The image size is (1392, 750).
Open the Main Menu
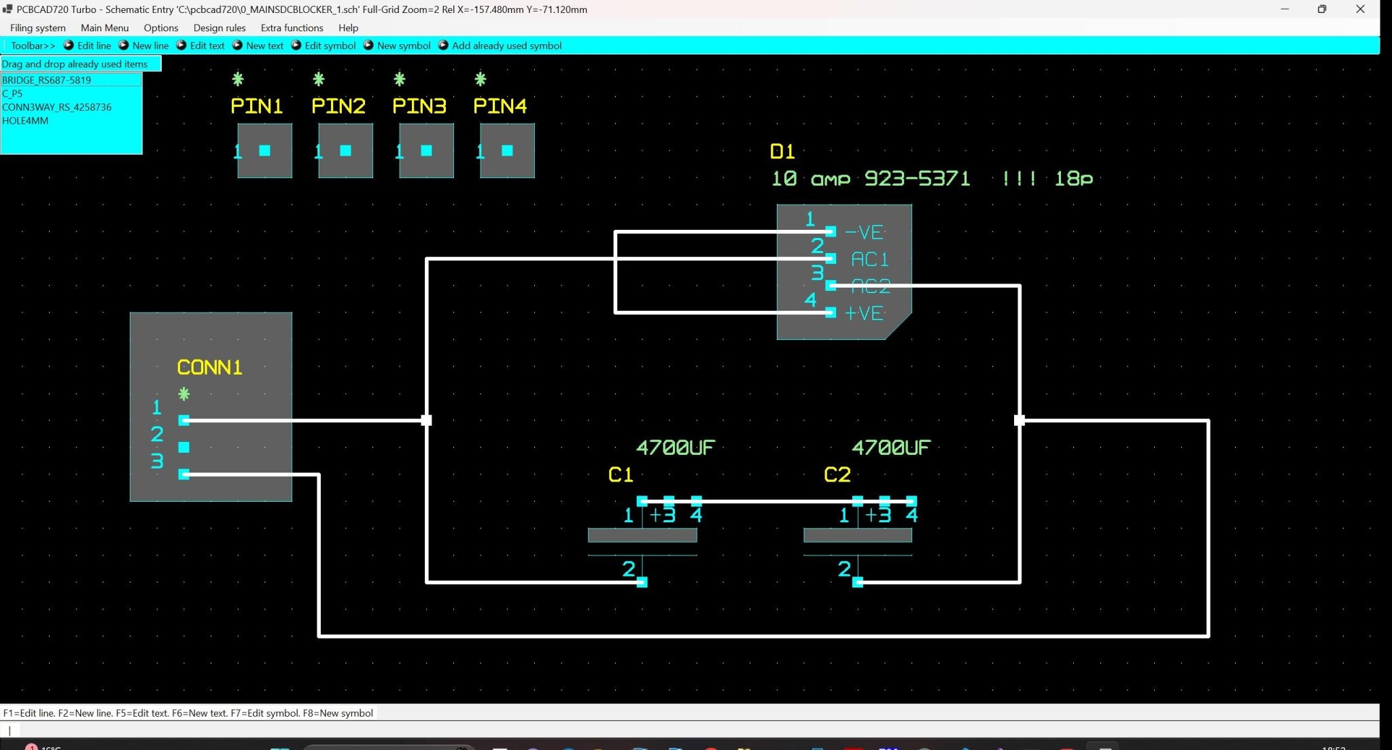point(105,28)
